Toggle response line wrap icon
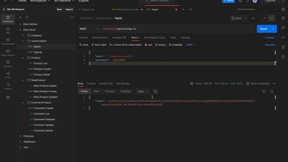 tap(155, 91)
